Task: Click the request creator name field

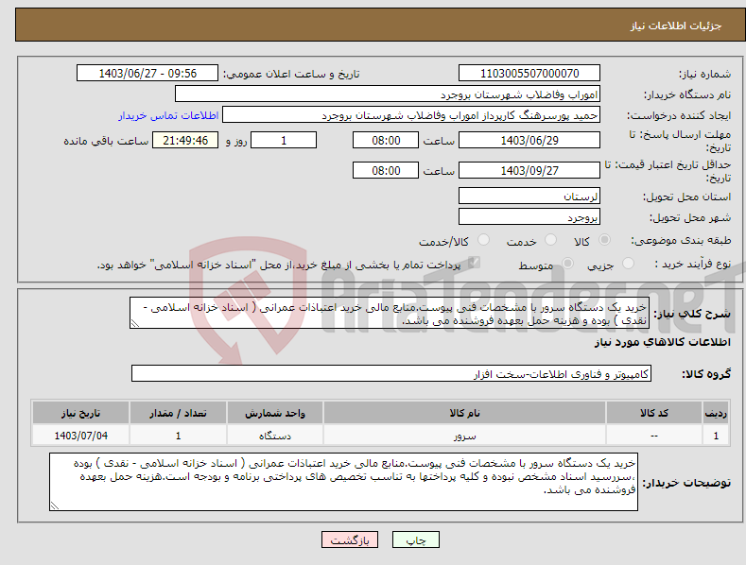Action: (411, 115)
